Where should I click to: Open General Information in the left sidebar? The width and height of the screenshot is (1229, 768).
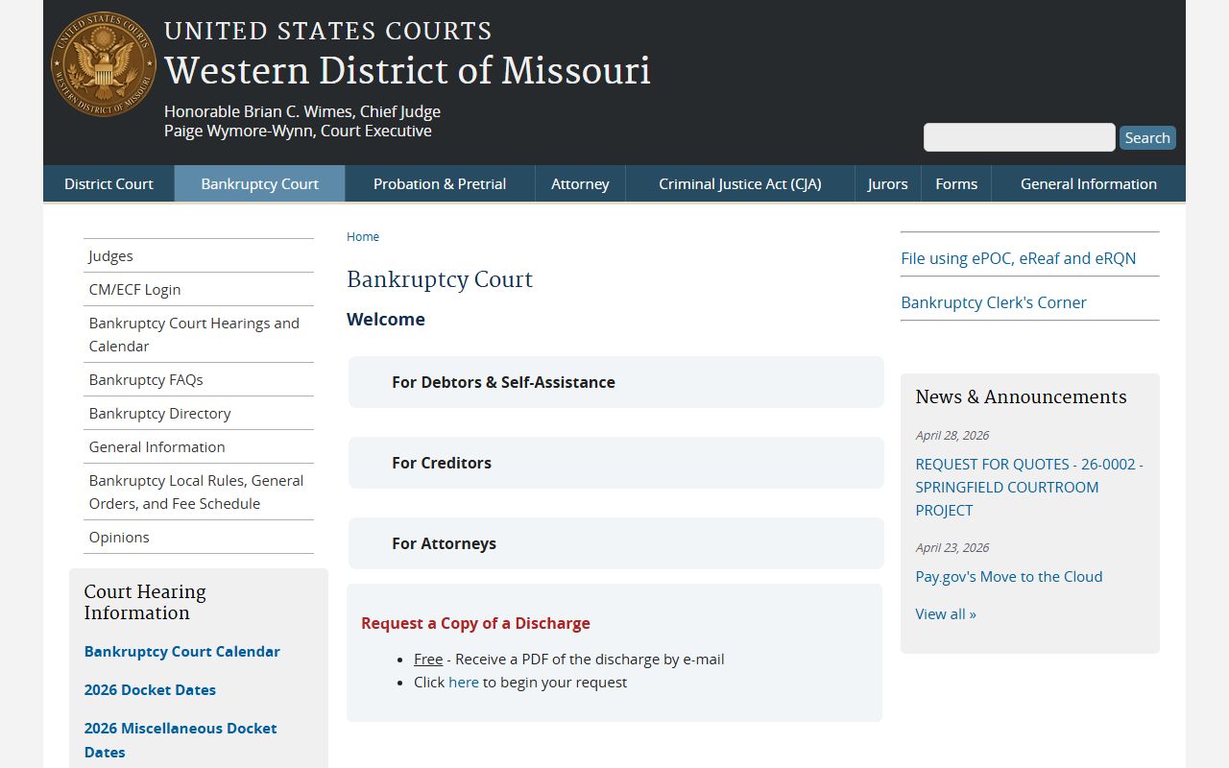pos(199,446)
